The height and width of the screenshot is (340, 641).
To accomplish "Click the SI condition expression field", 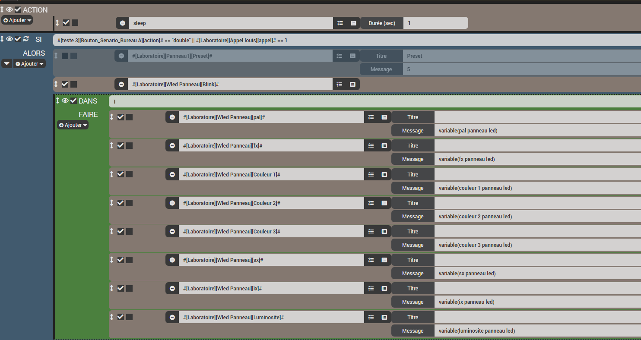I will [347, 40].
